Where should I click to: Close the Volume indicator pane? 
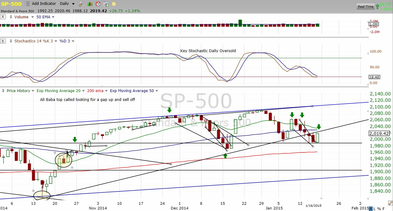click(3, 17)
